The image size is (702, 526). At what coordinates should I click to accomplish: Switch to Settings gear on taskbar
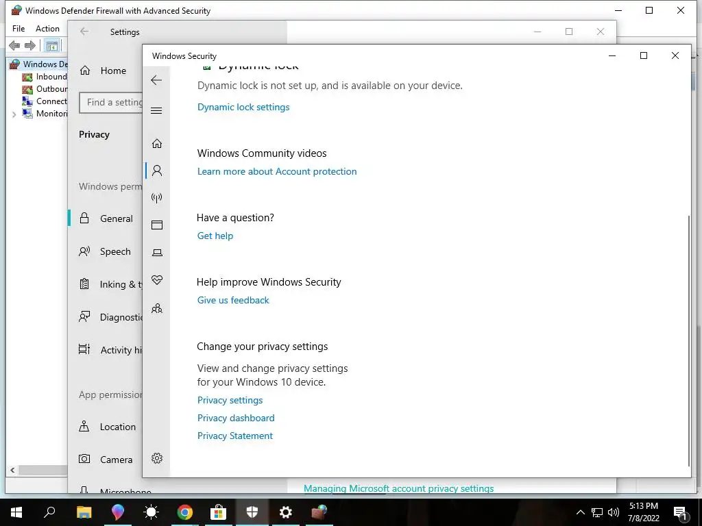[286, 512]
